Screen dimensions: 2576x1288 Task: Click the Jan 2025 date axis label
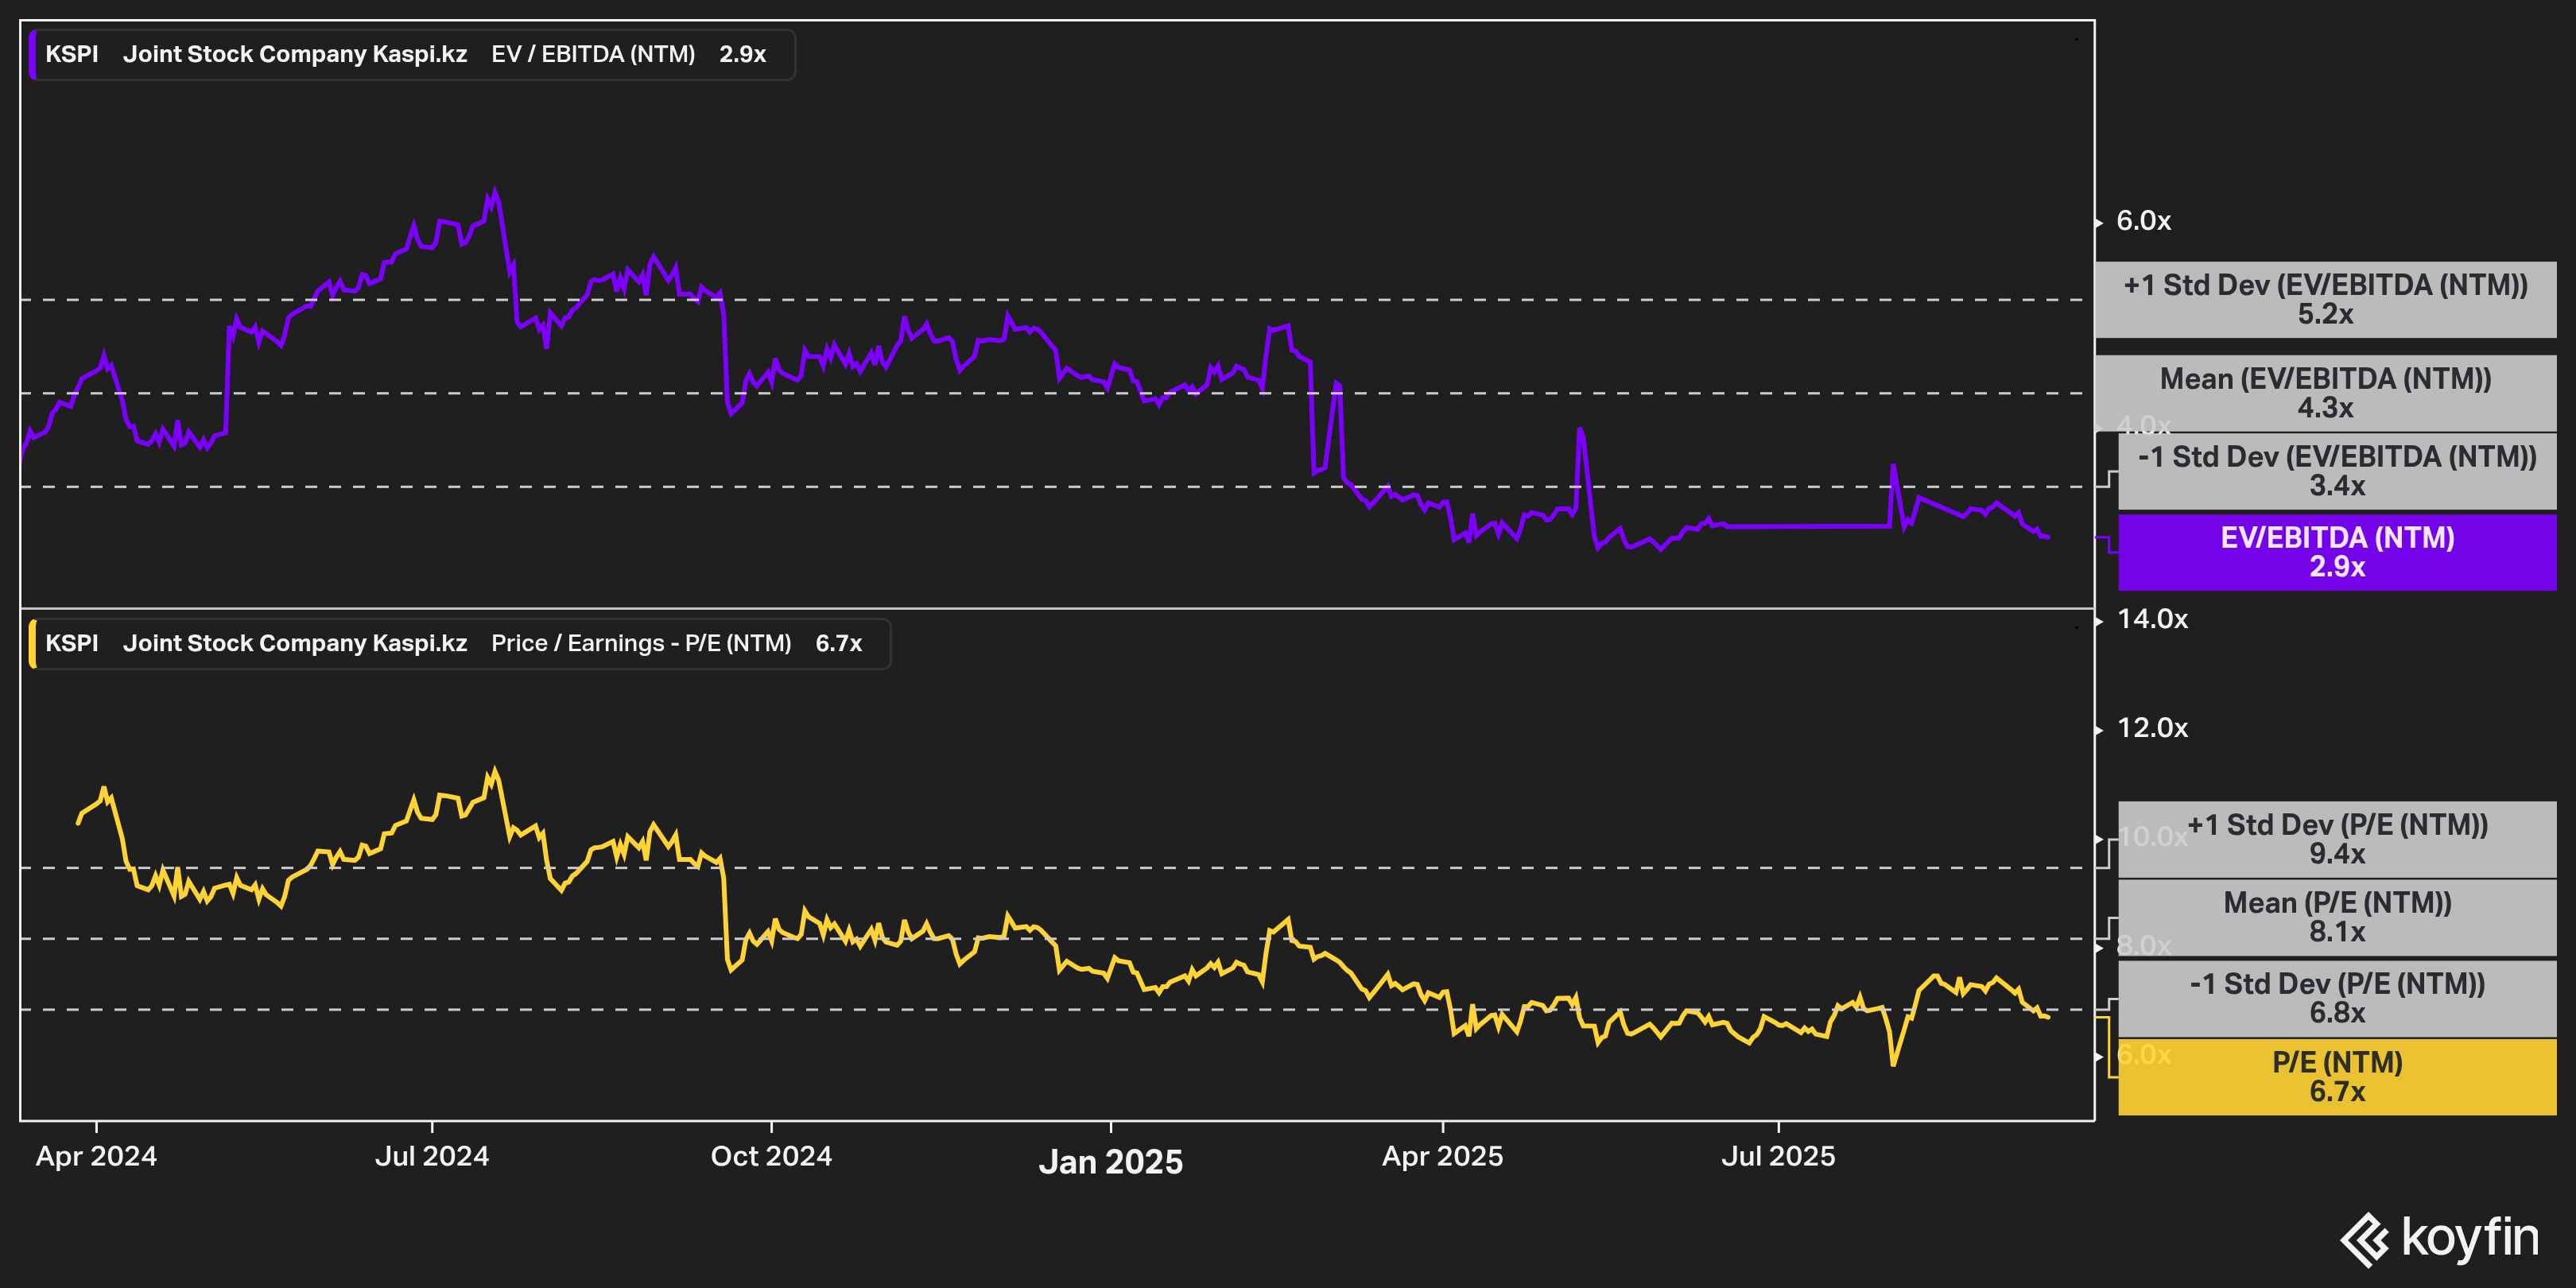1110,1162
